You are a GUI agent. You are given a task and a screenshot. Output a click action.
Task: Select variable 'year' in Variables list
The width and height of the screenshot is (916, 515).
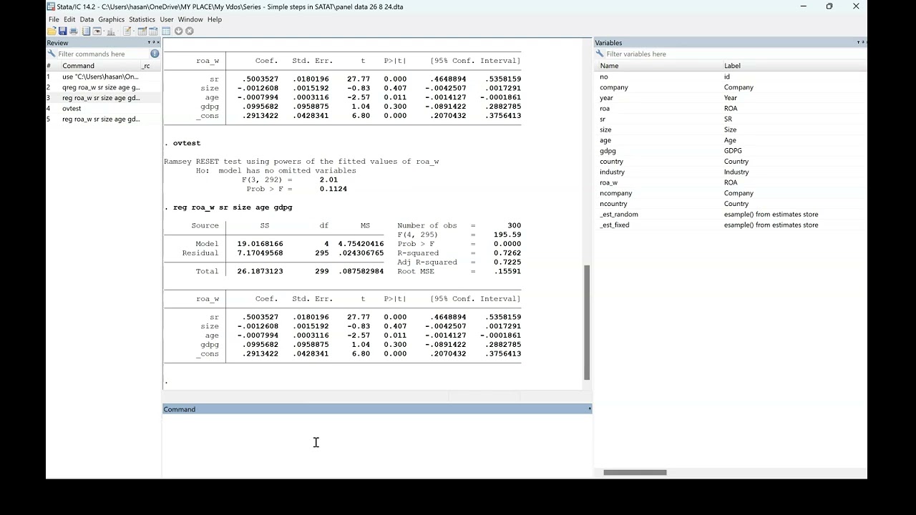coord(730,98)
